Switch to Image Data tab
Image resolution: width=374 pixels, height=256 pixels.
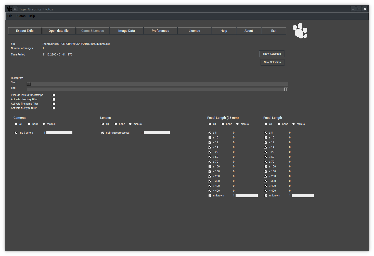pyautogui.click(x=126, y=31)
